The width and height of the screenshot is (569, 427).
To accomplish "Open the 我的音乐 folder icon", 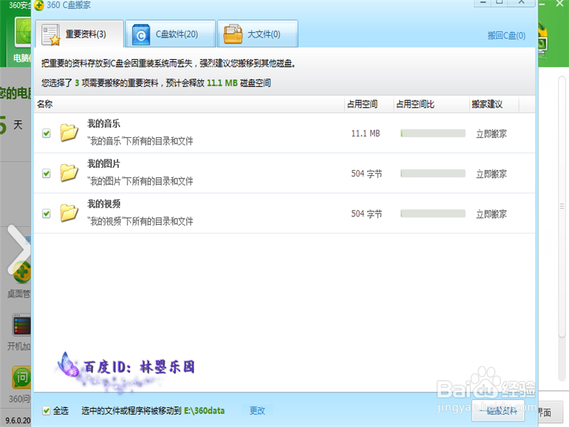I will pos(69,132).
